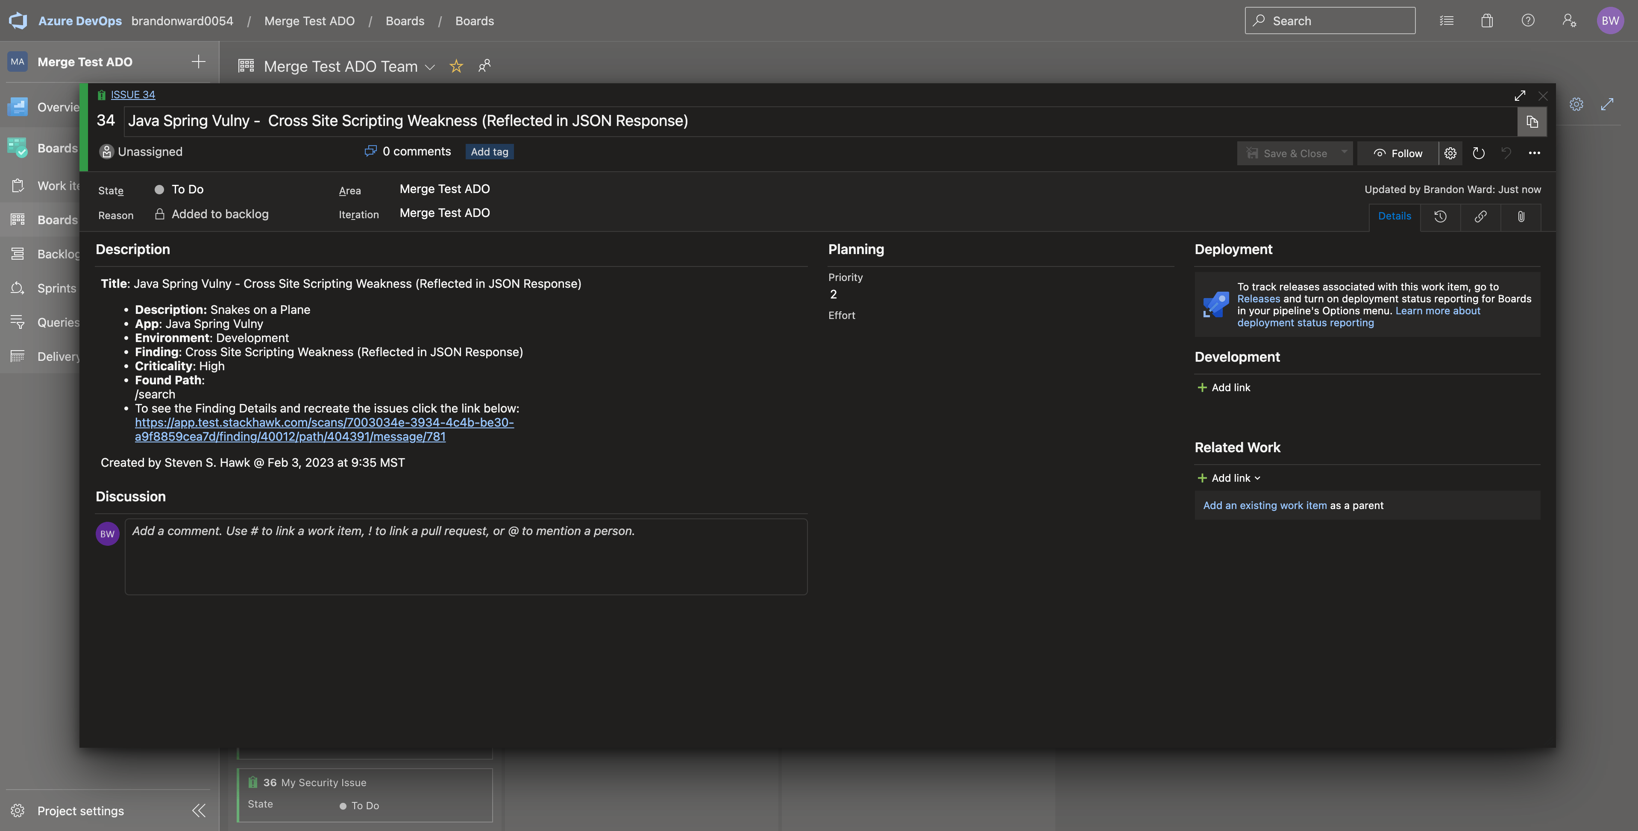Click the Add tag button

click(x=489, y=152)
